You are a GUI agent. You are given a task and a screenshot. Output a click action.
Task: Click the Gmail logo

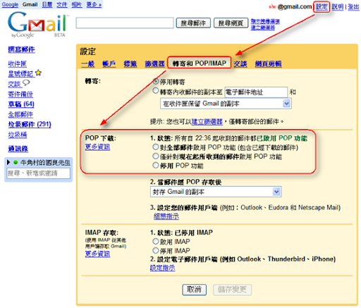tap(37, 25)
